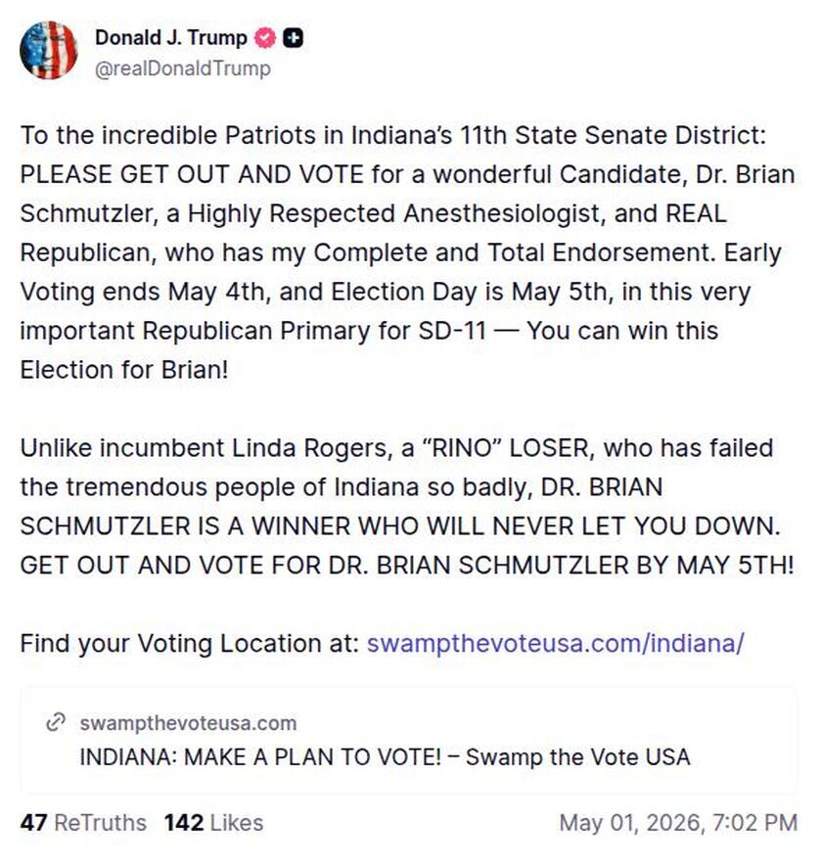Viewport: 822px width, 867px height.
Task: Click the black plus badge icon
Action: click(293, 37)
